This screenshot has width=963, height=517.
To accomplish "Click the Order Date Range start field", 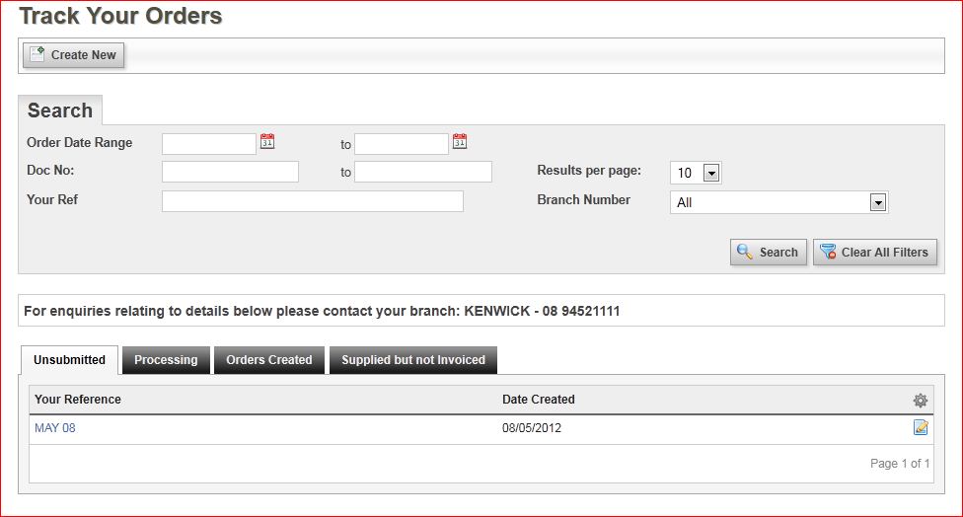I will pos(209,144).
